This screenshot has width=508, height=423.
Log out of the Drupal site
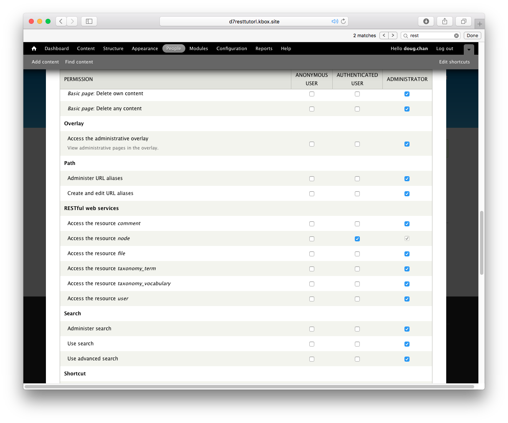[445, 48]
